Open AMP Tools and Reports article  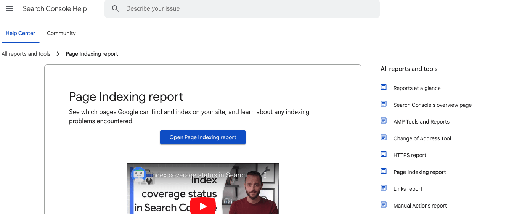point(421,122)
